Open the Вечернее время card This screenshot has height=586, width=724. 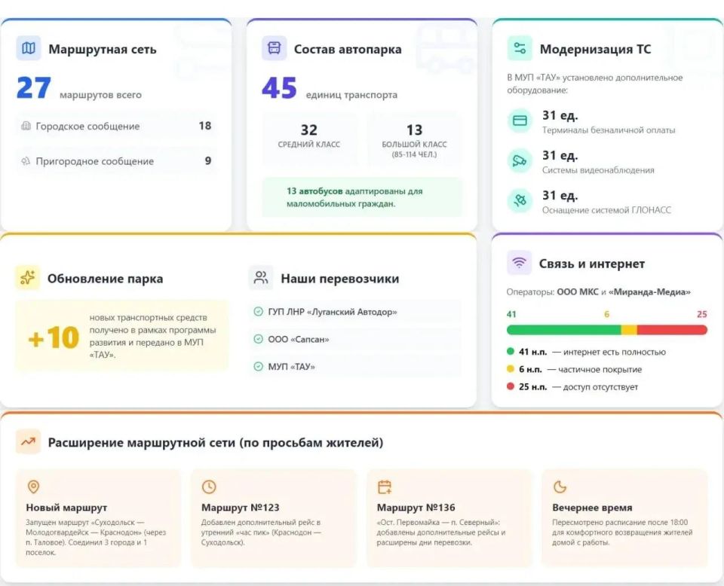[x=624, y=518]
